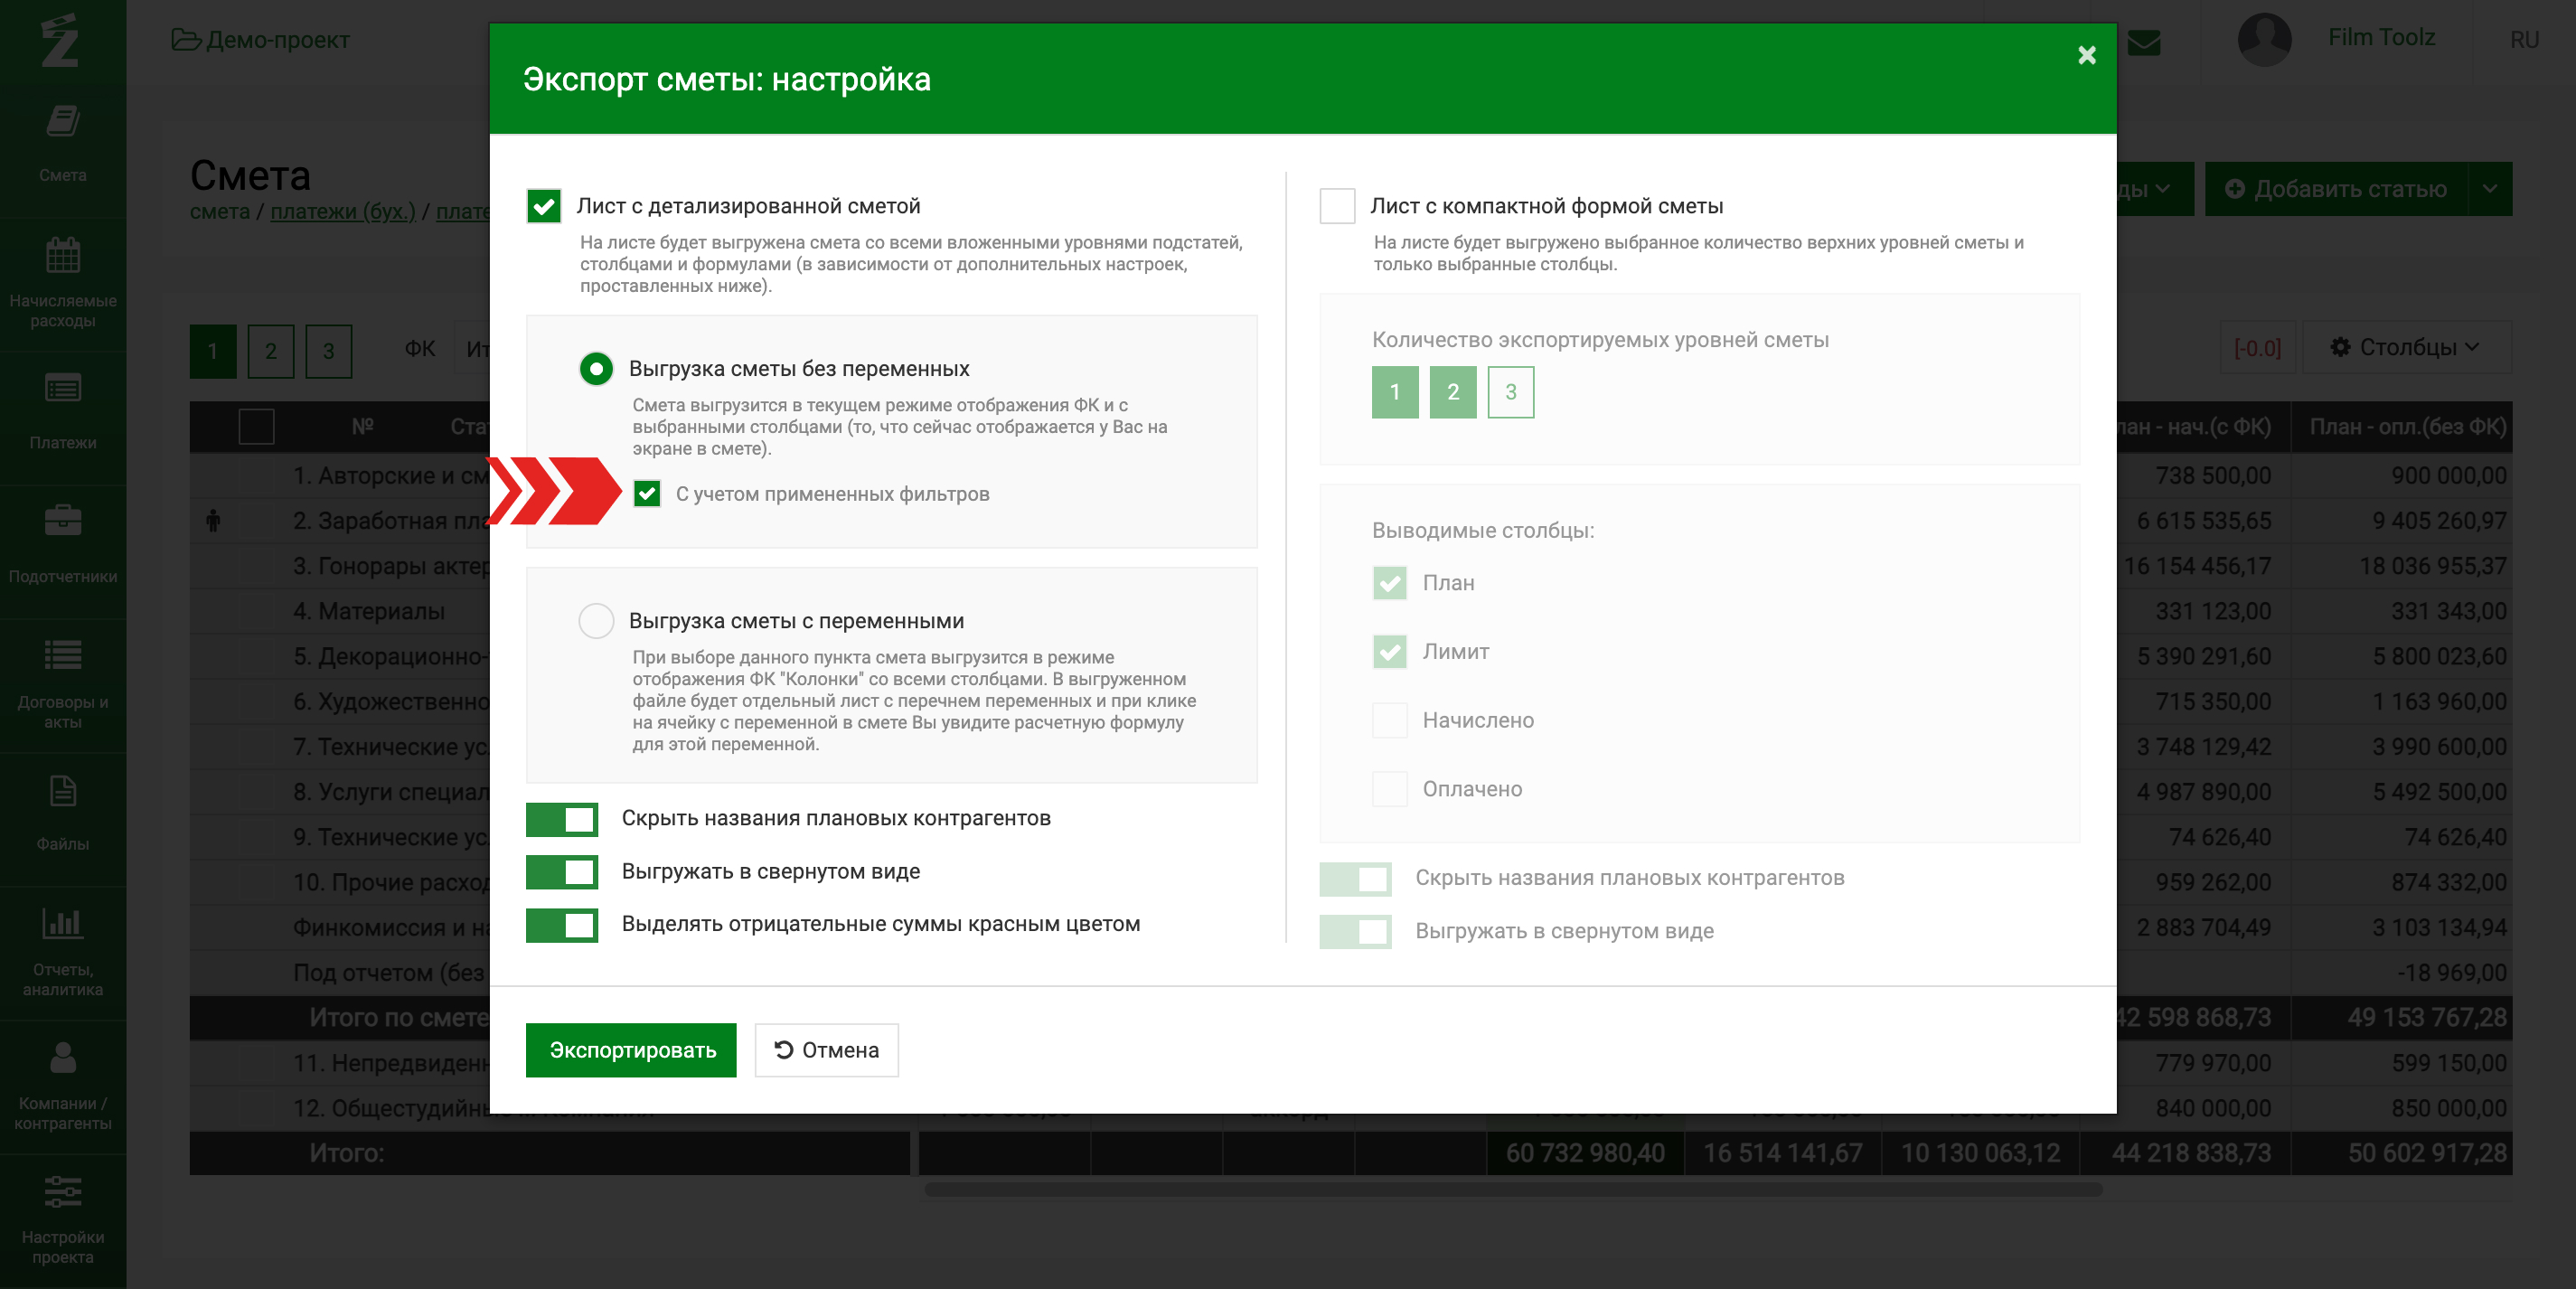Select export level 3 in dialog
This screenshot has height=1289, width=2576.
pos(1511,392)
